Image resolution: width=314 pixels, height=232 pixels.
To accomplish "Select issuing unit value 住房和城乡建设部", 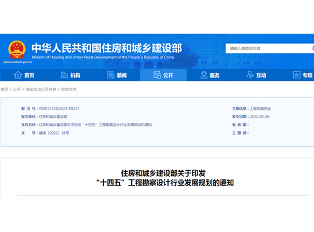I will point(53,117).
